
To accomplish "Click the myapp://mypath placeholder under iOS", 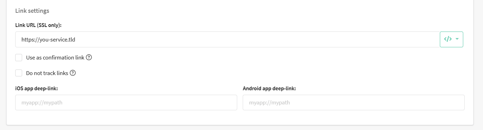I will 42,103.
